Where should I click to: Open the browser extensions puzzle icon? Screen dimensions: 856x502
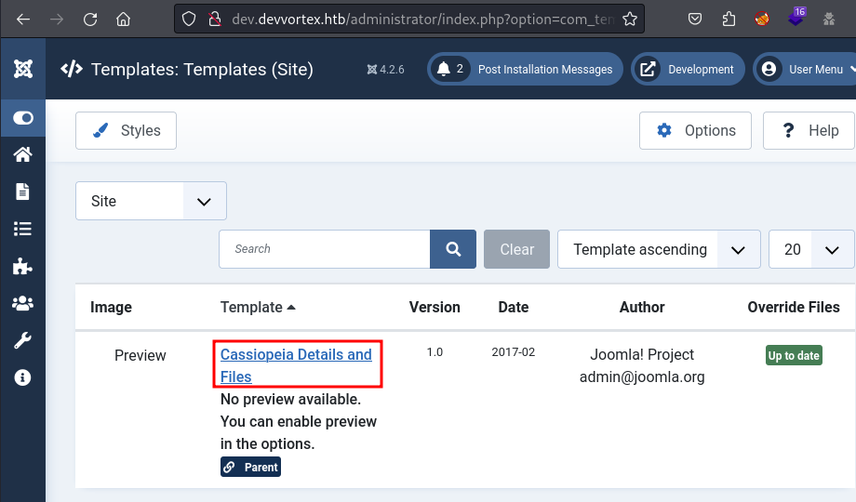click(729, 20)
